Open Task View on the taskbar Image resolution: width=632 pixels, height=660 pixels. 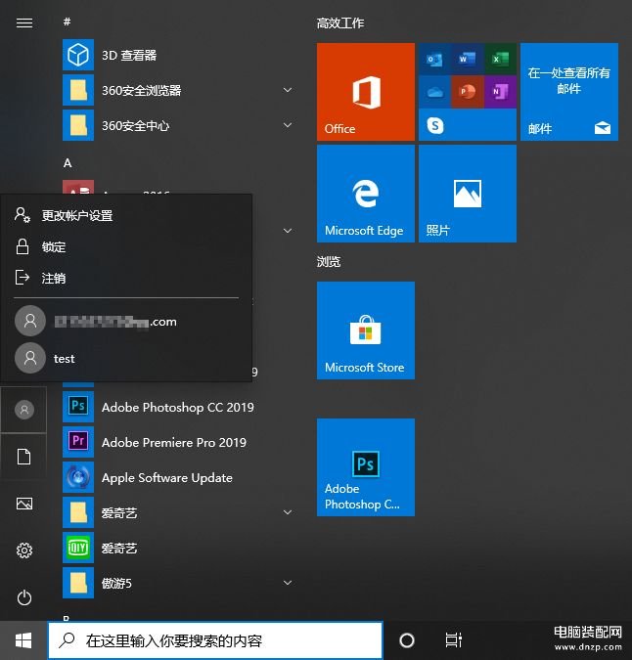(454, 640)
